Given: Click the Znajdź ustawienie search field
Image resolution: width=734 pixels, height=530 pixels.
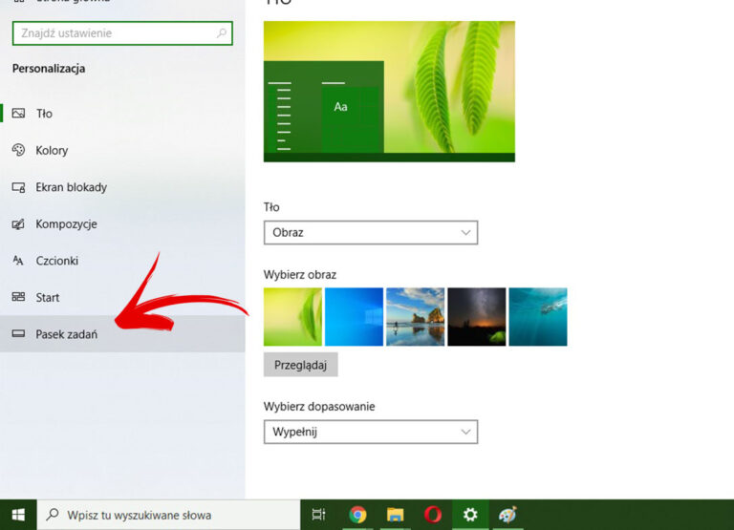Looking at the screenshot, I should [x=122, y=33].
